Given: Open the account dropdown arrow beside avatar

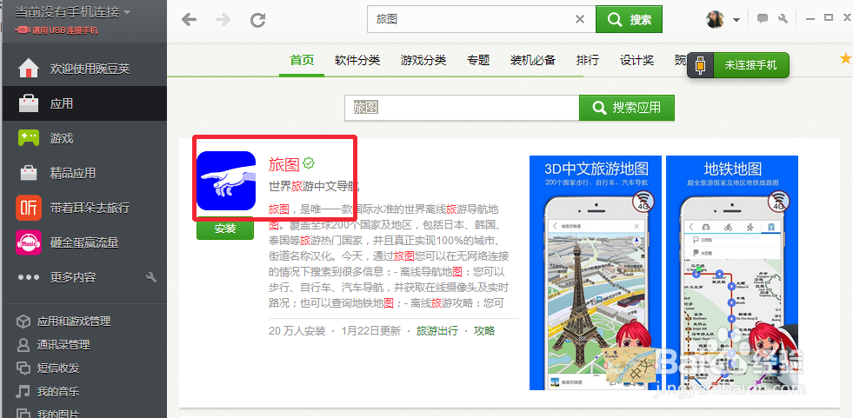Looking at the screenshot, I should (x=736, y=20).
